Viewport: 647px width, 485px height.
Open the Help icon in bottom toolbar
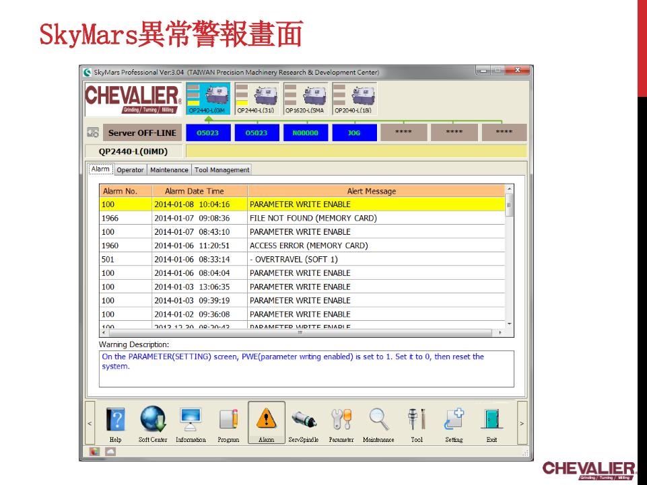click(116, 420)
